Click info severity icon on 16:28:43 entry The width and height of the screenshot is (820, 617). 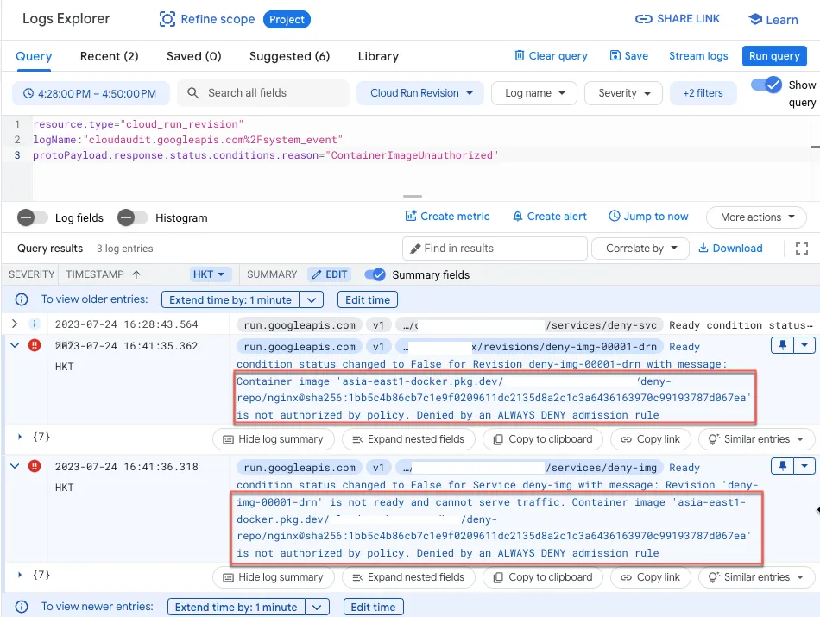click(x=34, y=324)
